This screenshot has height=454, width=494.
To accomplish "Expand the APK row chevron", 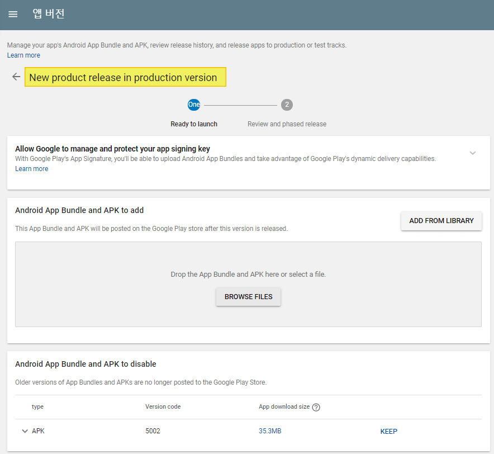I will 25,431.
